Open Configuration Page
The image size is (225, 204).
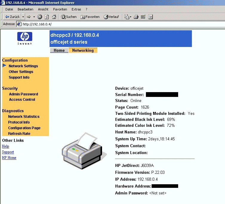tap(24, 128)
